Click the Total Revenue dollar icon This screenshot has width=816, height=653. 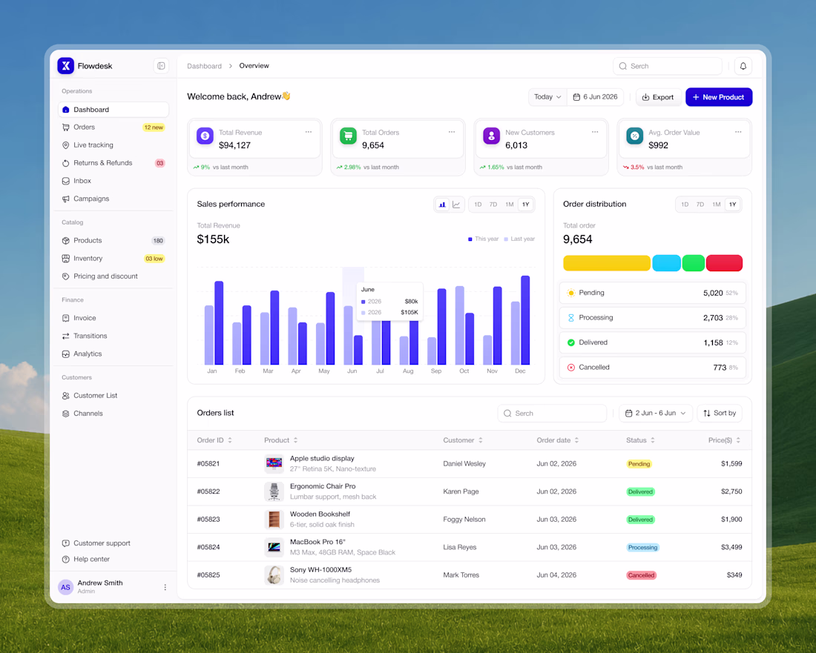tap(205, 136)
